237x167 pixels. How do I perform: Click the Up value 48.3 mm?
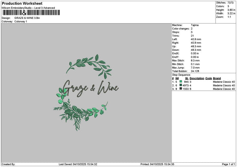point(196,46)
